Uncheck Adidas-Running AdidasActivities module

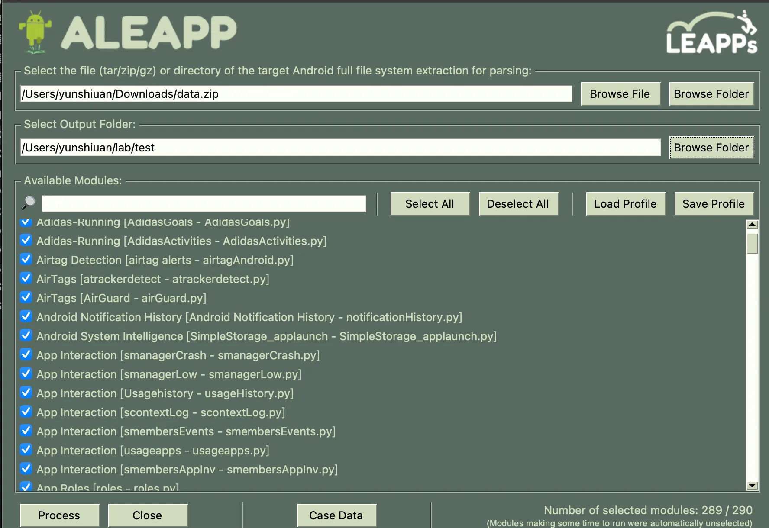pos(26,240)
